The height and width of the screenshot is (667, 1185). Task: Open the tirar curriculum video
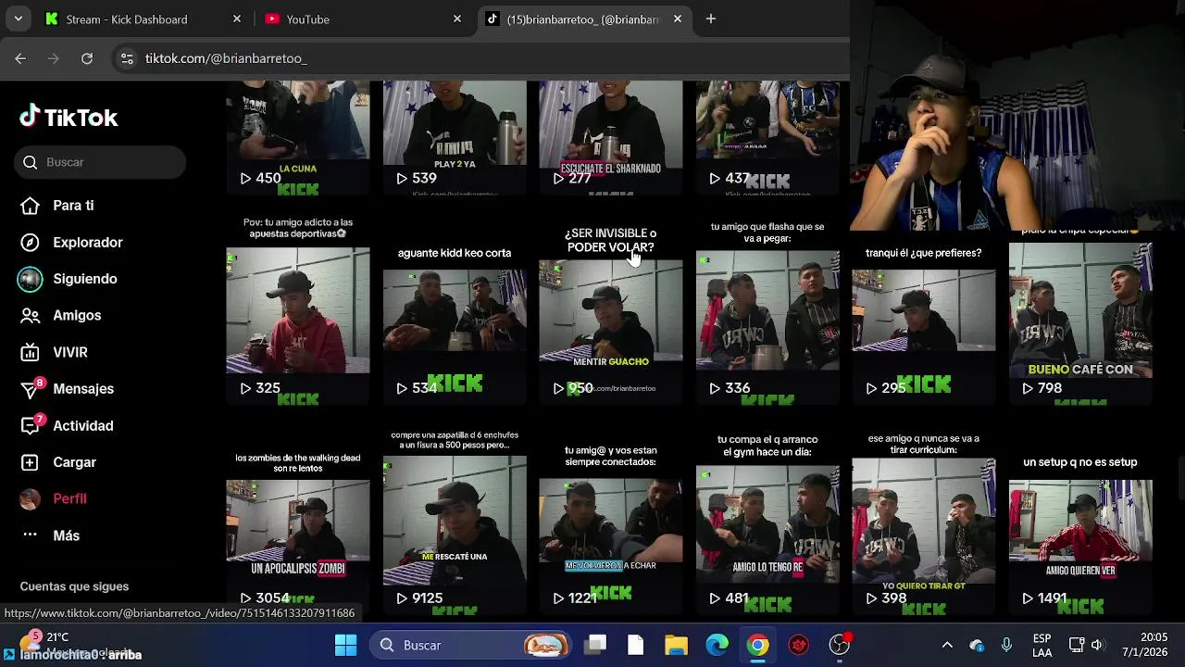click(924, 521)
